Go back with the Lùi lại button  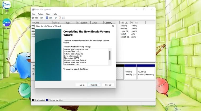point(81,85)
